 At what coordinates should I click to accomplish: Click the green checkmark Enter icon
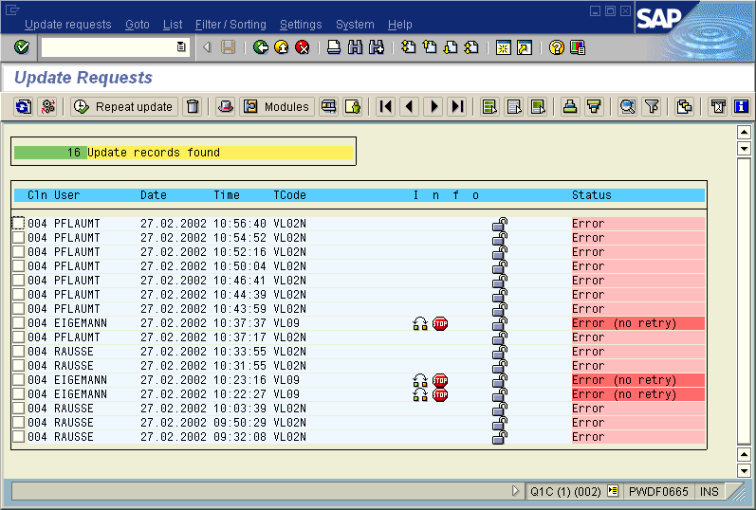coord(22,47)
